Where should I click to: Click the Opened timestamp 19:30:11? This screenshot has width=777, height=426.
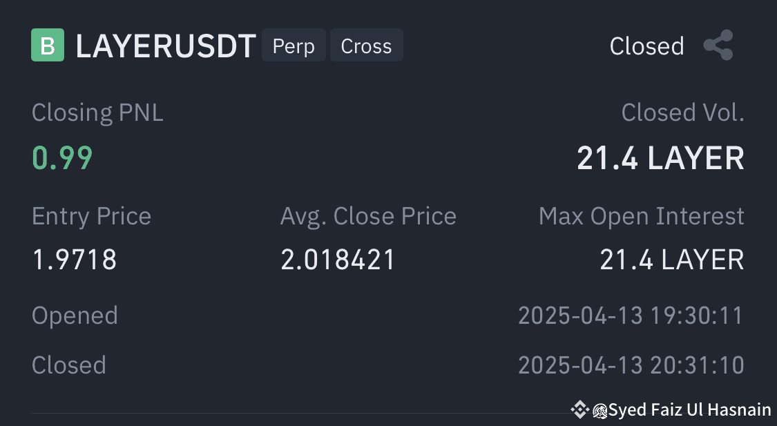[631, 316]
